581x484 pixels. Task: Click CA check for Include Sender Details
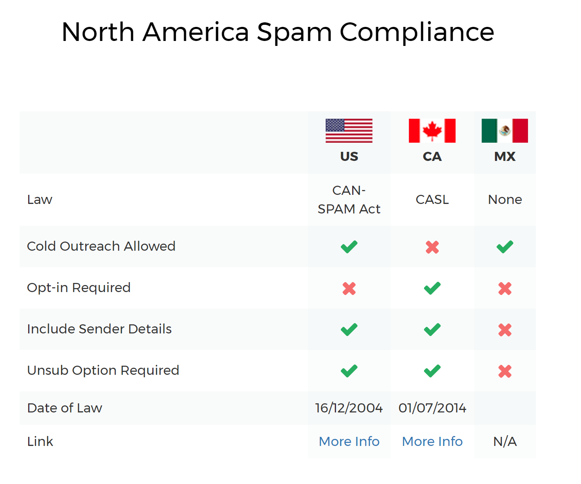point(432,330)
